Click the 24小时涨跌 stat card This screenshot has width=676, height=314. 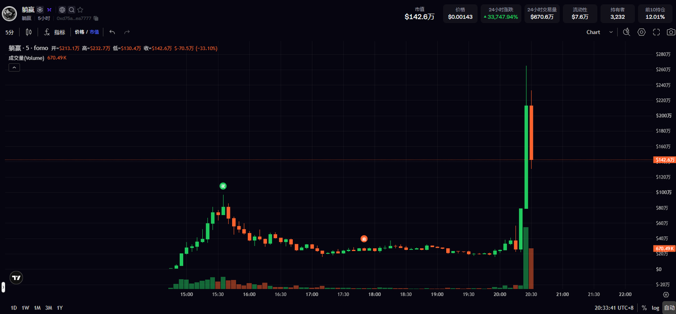point(501,14)
